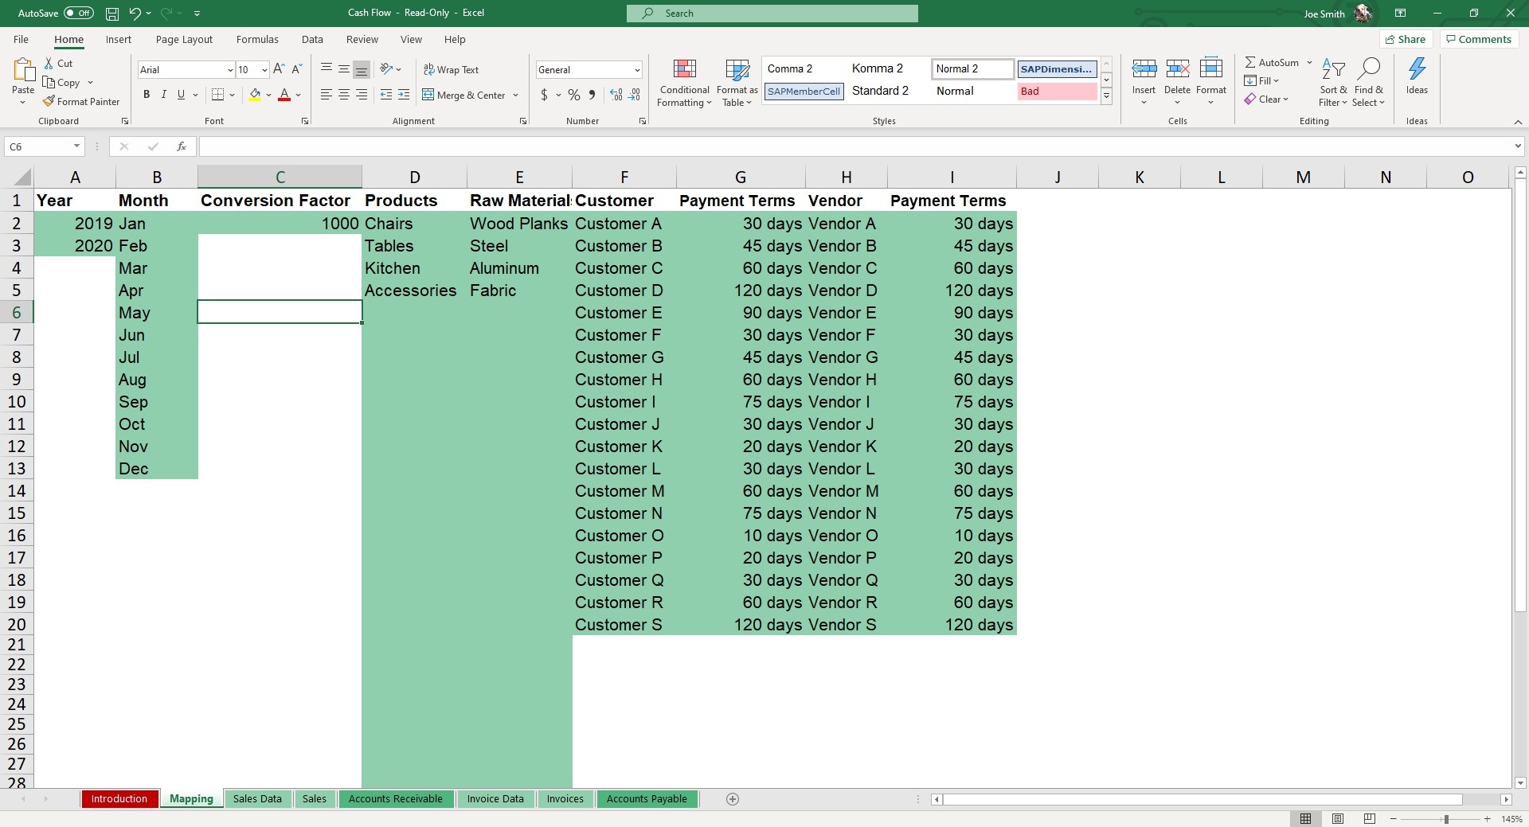Open Sort & Filter tool
Screen dimensions: 1529x827
(x=1332, y=83)
